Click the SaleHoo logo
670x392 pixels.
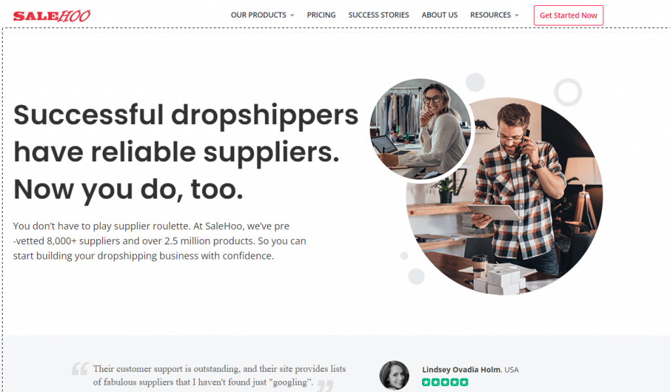[x=52, y=16]
